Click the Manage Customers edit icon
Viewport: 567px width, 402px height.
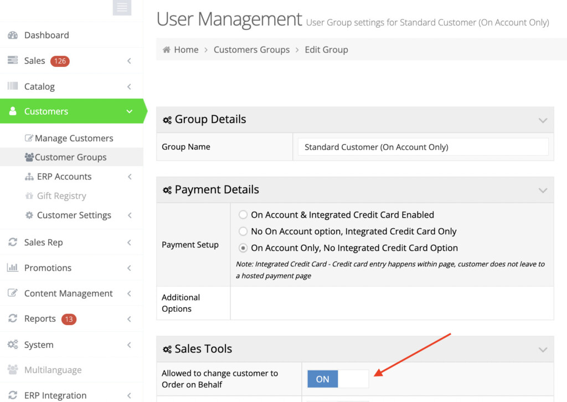pos(29,138)
